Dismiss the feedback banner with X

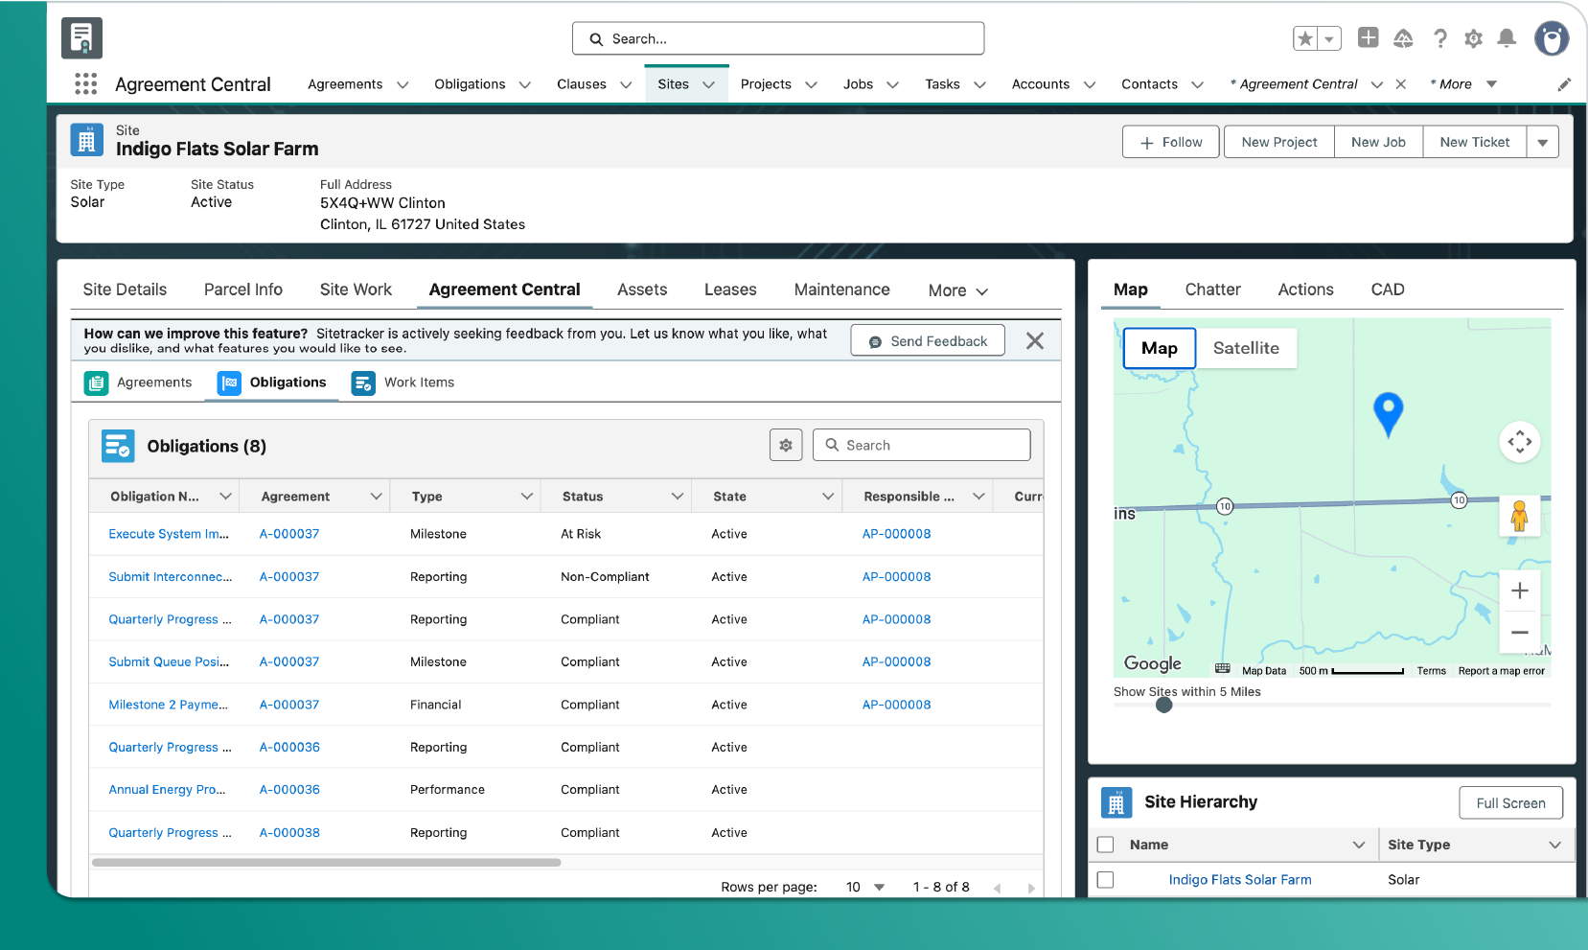(x=1035, y=341)
